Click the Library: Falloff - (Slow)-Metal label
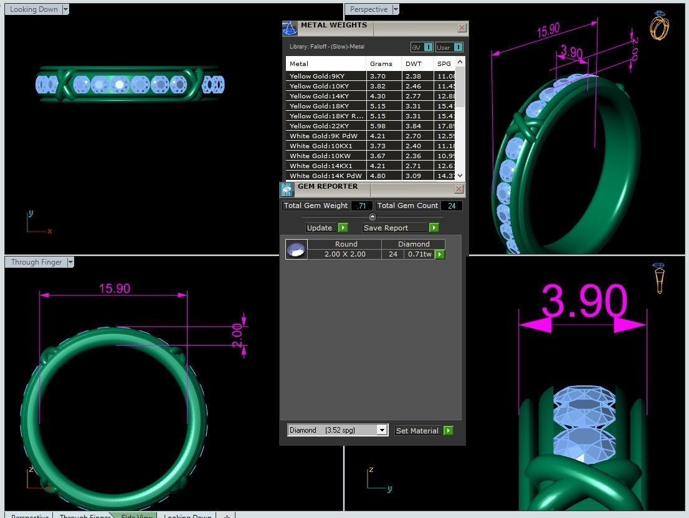 click(x=327, y=47)
